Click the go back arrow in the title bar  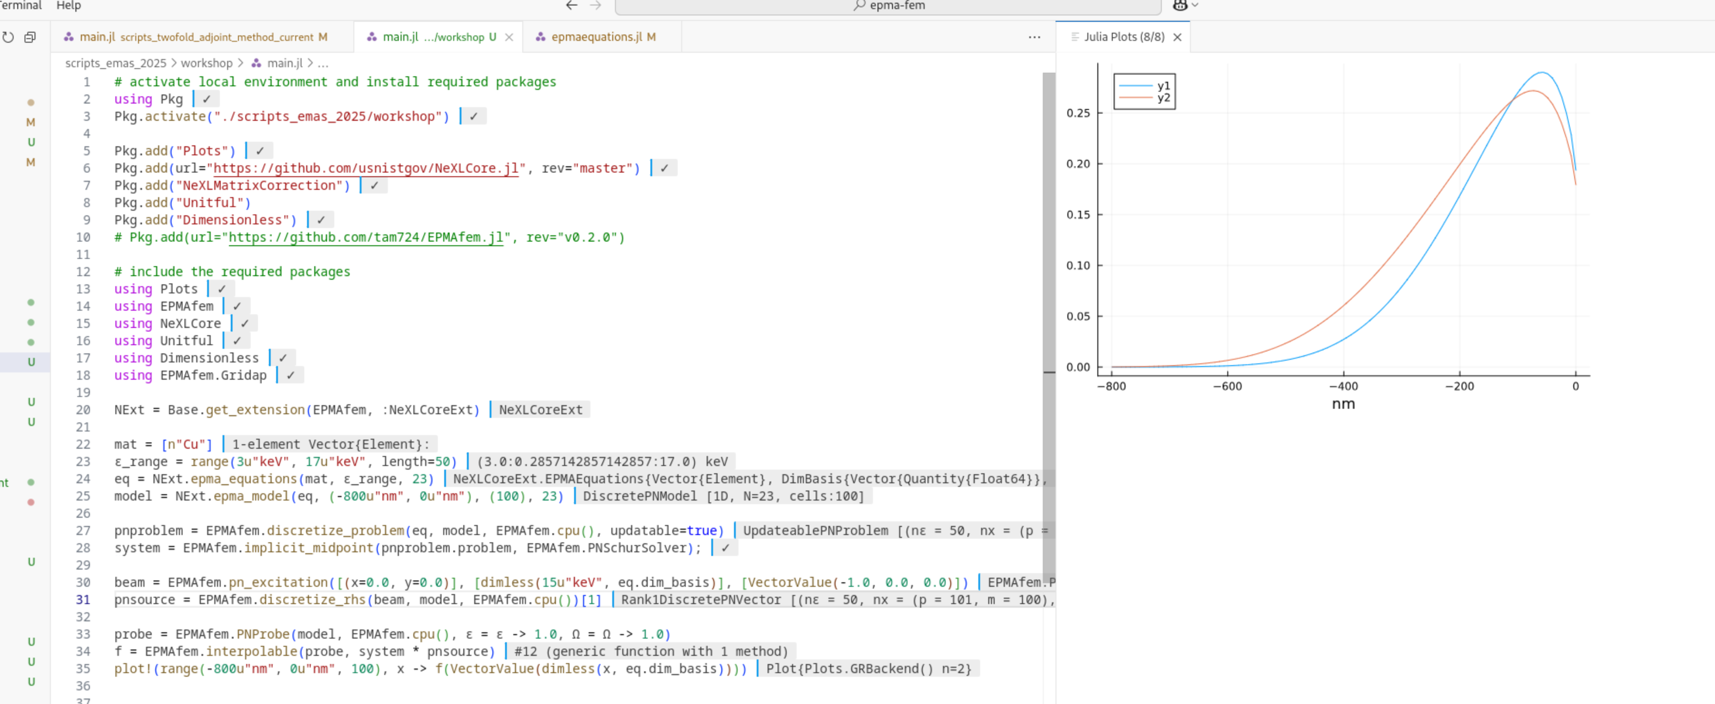[571, 5]
